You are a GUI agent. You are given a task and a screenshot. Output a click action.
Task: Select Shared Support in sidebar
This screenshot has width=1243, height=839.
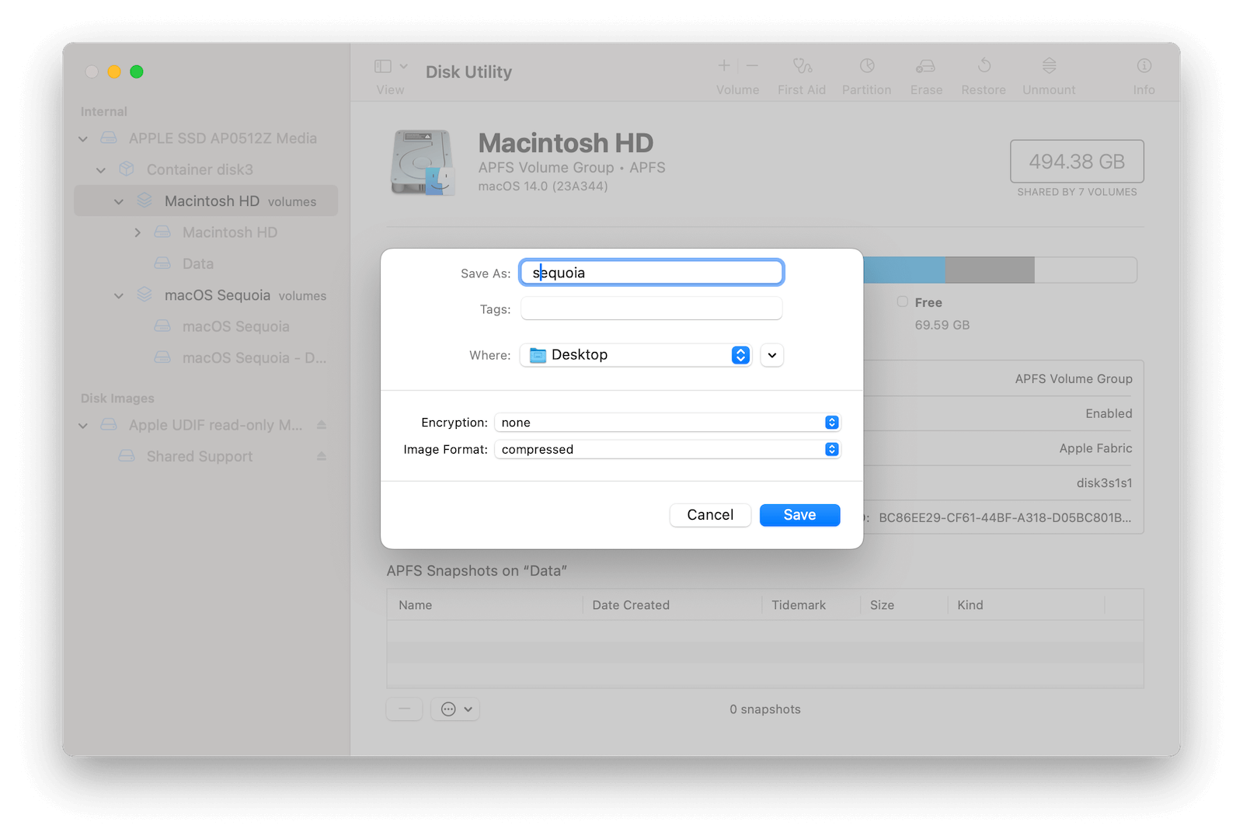206,457
